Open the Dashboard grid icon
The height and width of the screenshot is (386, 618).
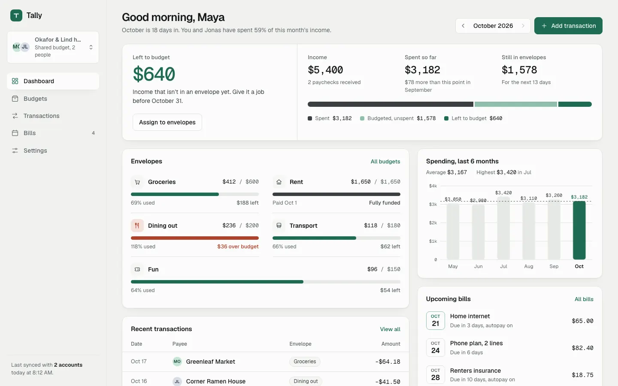[x=15, y=81]
